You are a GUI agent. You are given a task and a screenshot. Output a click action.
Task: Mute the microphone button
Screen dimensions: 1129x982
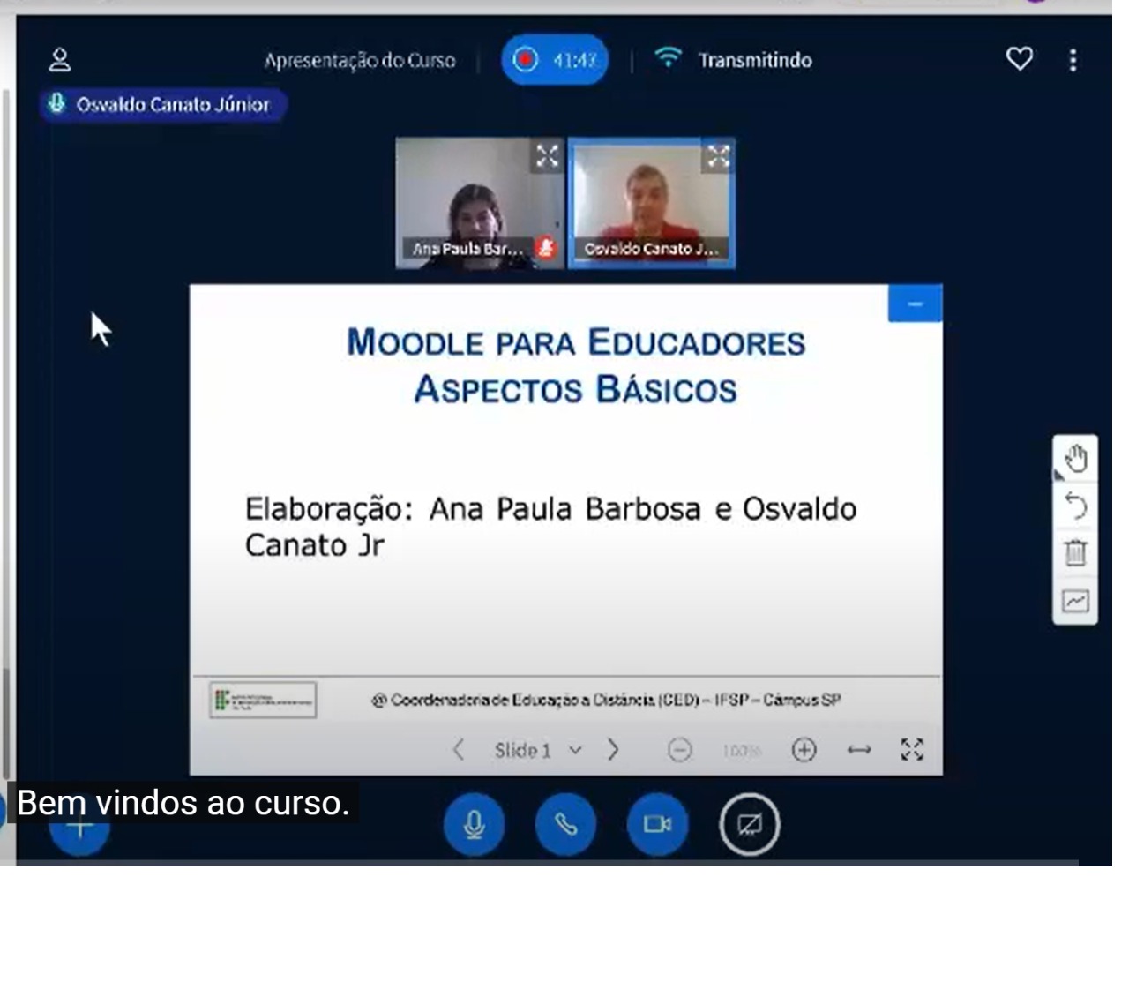click(474, 824)
